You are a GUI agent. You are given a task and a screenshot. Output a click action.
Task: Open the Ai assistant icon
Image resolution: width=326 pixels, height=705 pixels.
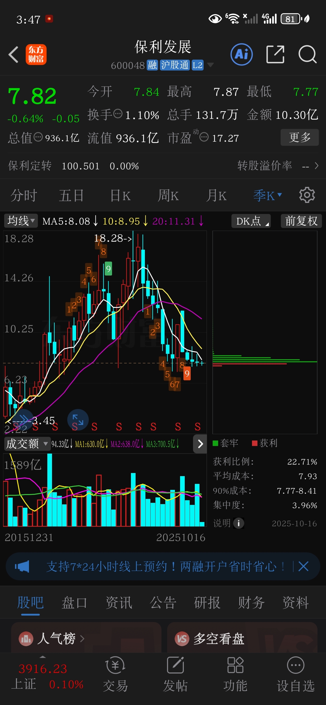click(242, 54)
